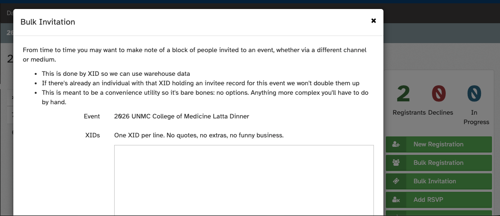
Task: Click the user-remove icon on Add RSVP
Action: (396, 199)
